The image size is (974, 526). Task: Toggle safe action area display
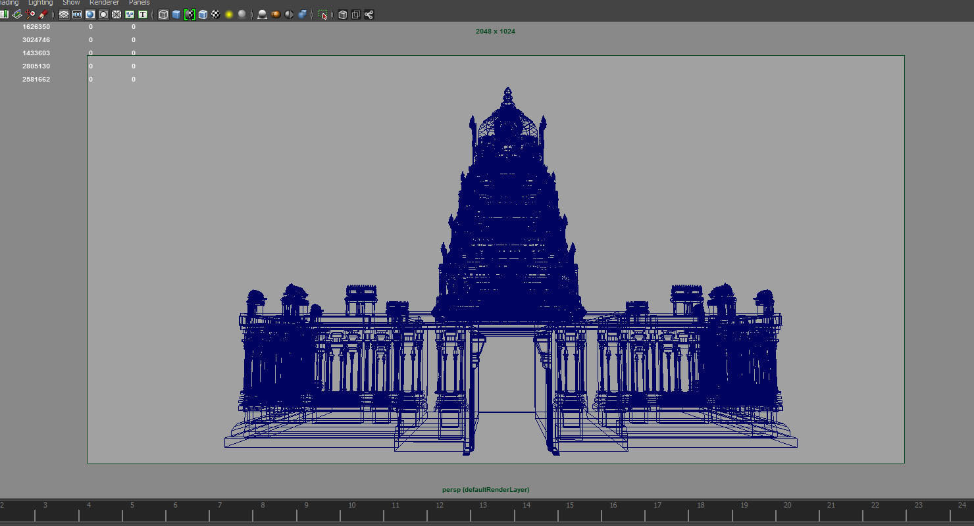click(x=130, y=14)
